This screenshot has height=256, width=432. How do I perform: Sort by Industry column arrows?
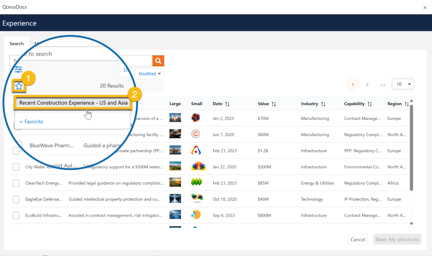click(x=323, y=104)
